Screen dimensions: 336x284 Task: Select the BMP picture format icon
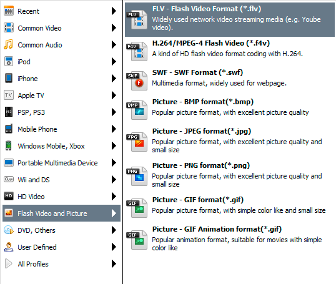coord(137,110)
